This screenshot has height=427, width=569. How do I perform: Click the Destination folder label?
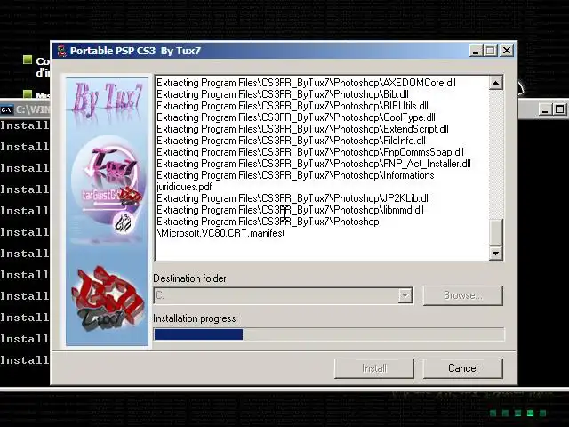(x=189, y=278)
